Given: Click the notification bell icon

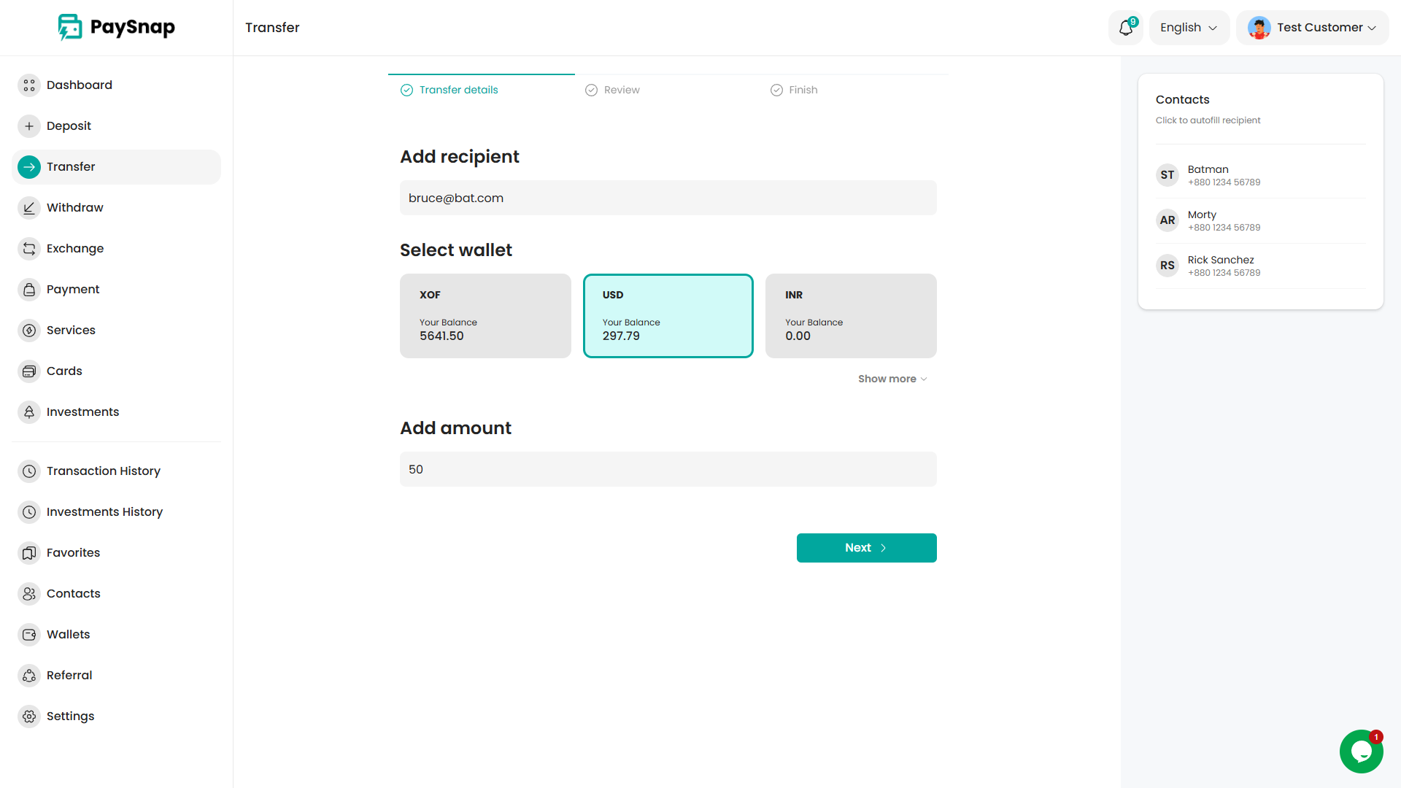Looking at the screenshot, I should point(1126,28).
